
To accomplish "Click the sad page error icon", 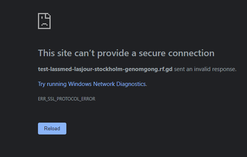I will point(44,21).
